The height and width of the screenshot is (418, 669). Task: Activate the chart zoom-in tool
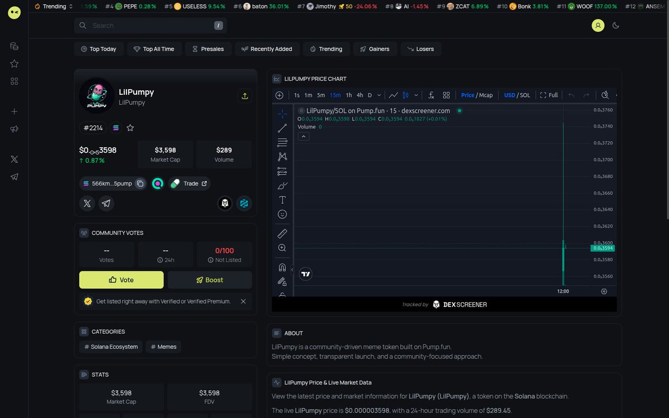coord(282,248)
